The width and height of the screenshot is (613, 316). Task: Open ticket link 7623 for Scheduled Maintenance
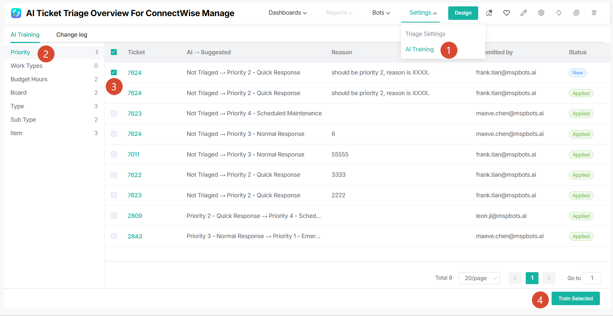(x=134, y=113)
